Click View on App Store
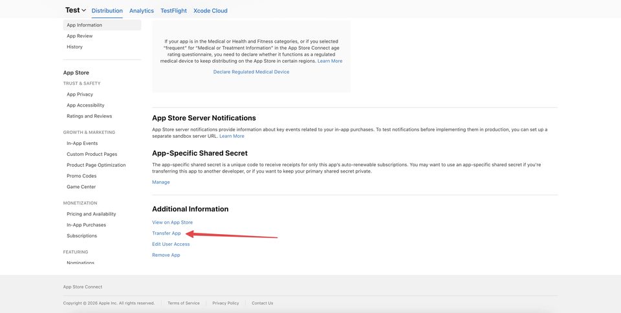This screenshot has height=313, width=621. [x=172, y=222]
